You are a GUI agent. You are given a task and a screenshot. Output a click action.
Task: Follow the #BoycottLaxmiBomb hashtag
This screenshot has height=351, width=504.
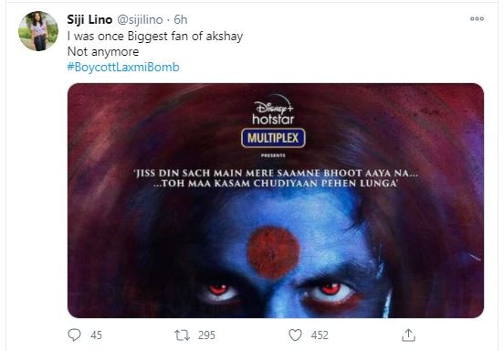(123, 68)
